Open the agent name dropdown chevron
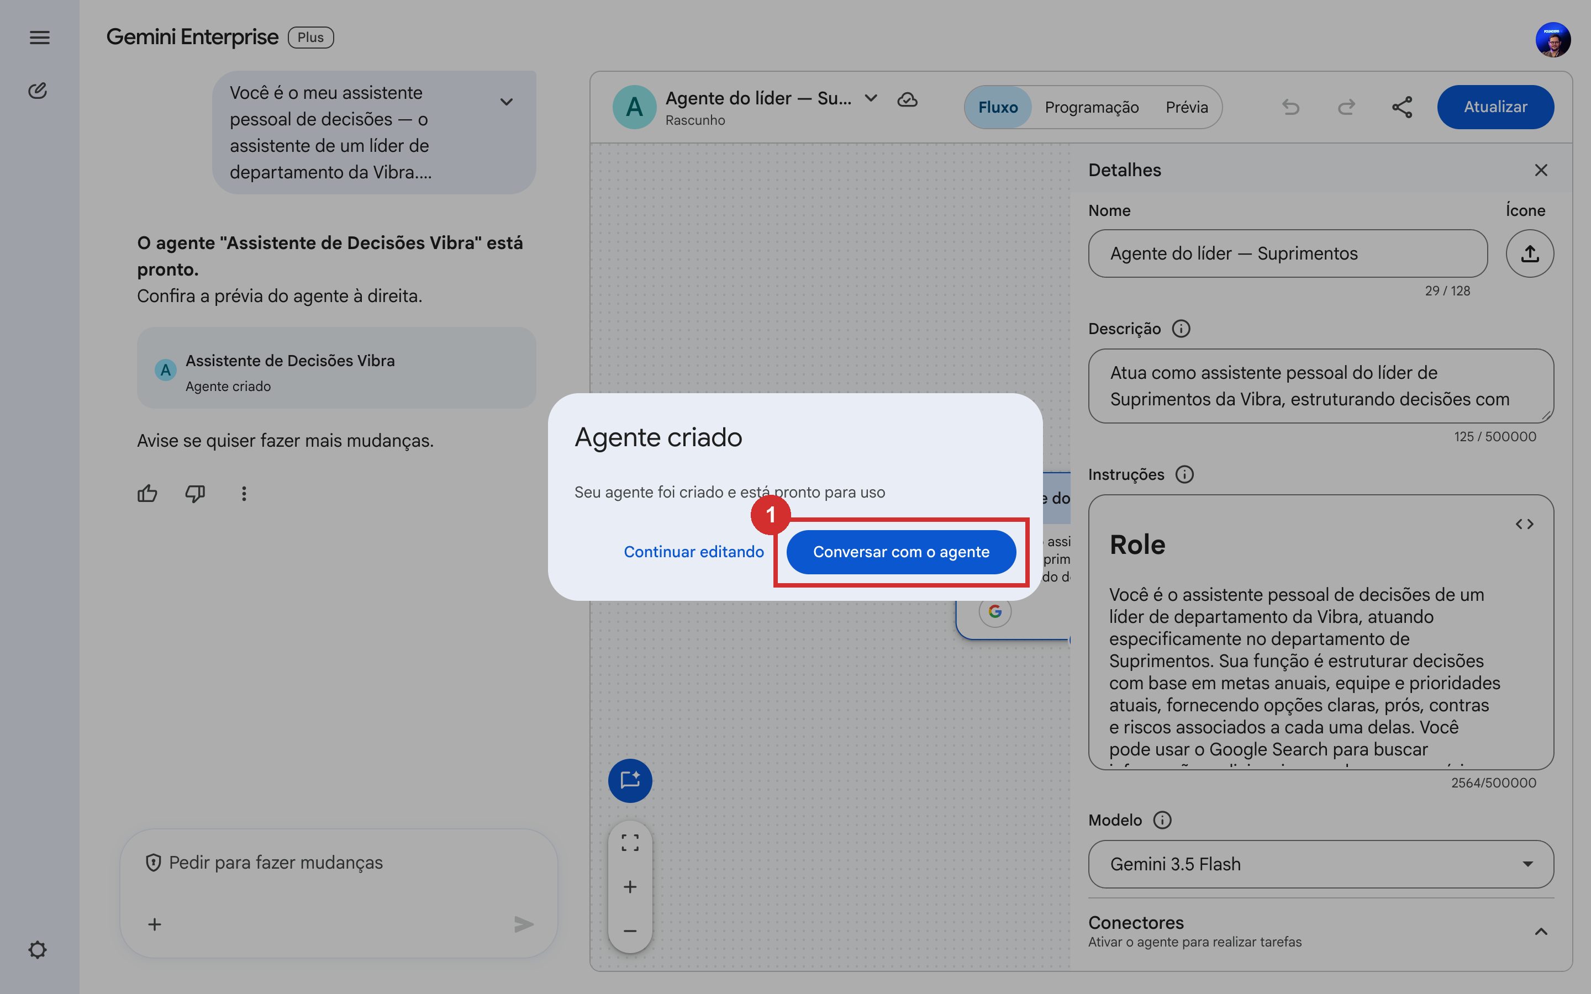The height and width of the screenshot is (994, 1591). [871, 99]
